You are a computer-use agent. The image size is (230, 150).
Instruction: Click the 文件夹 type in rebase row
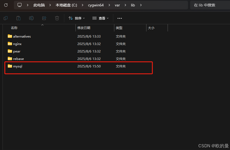tap(121, 59)
